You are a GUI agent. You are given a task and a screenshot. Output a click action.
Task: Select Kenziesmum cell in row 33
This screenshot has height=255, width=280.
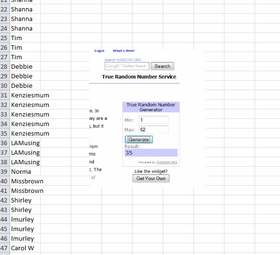pos(25,115)
